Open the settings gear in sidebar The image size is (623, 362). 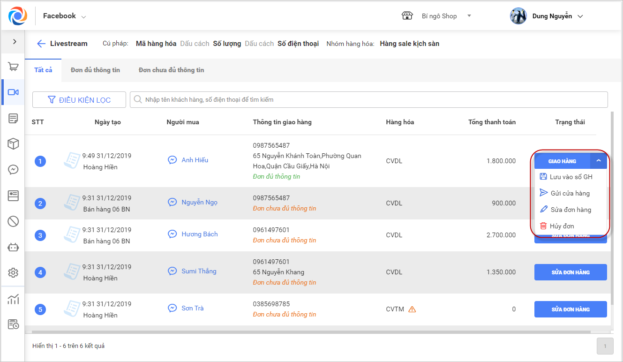[13, 272]
